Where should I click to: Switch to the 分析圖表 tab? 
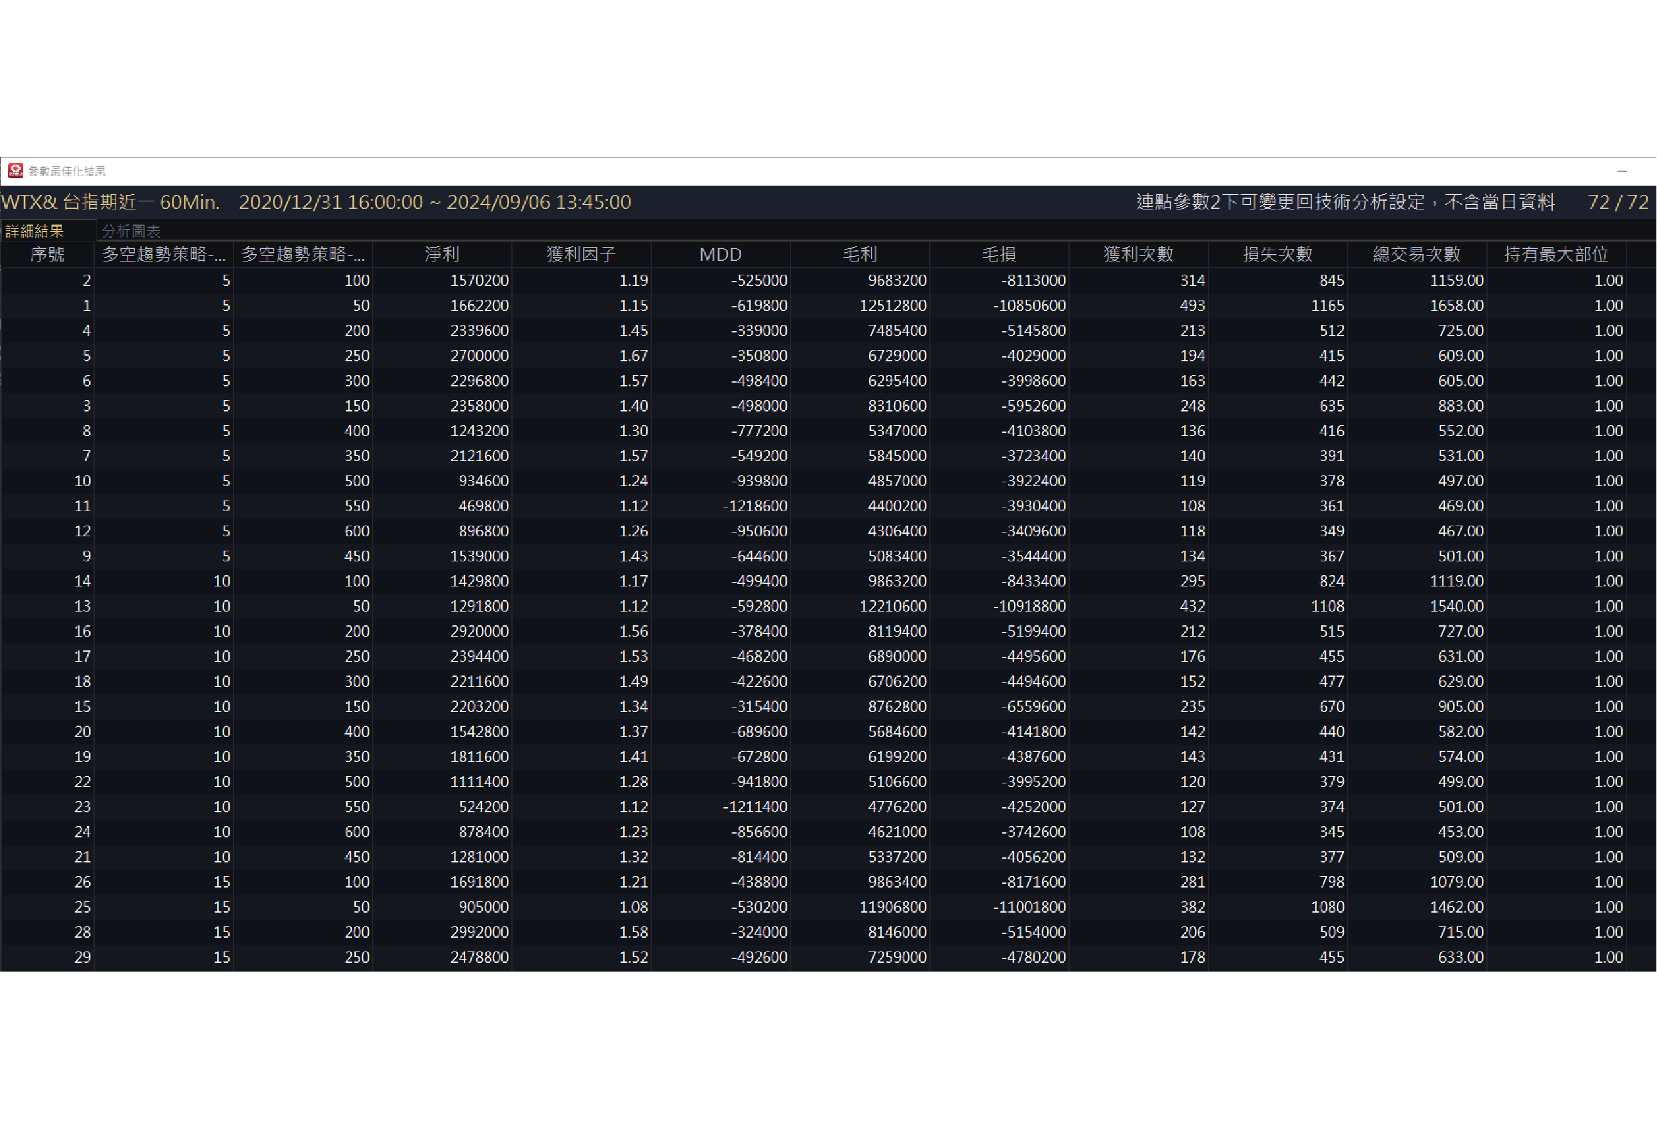point(131,231)
